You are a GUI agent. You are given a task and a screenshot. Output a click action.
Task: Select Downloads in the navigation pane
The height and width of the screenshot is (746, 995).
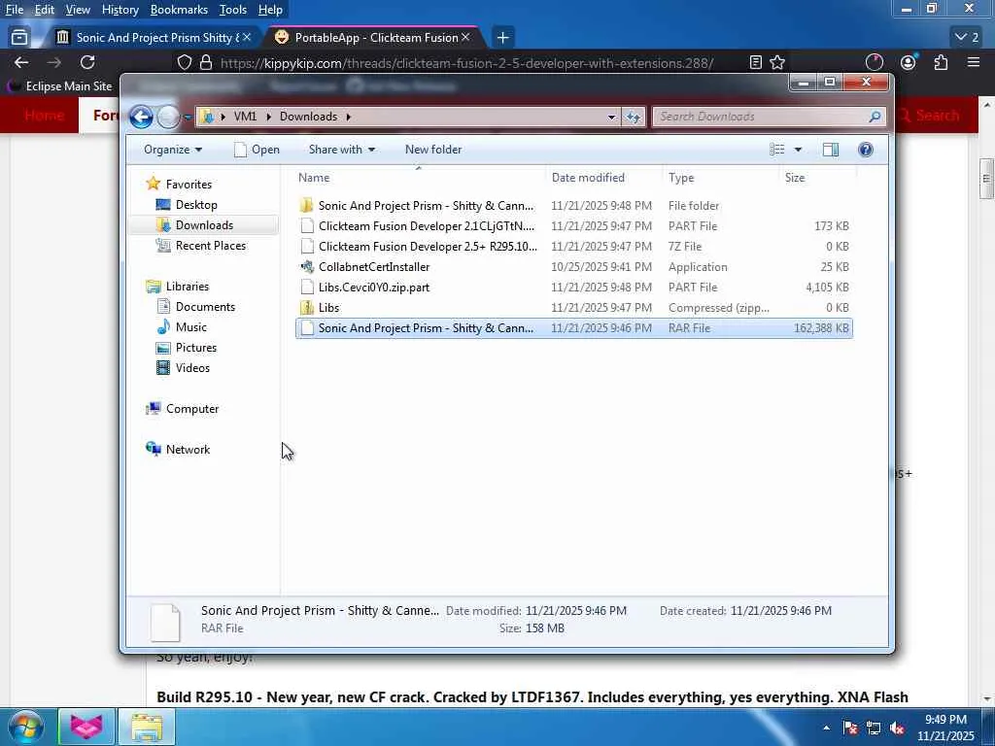(204, 225)
